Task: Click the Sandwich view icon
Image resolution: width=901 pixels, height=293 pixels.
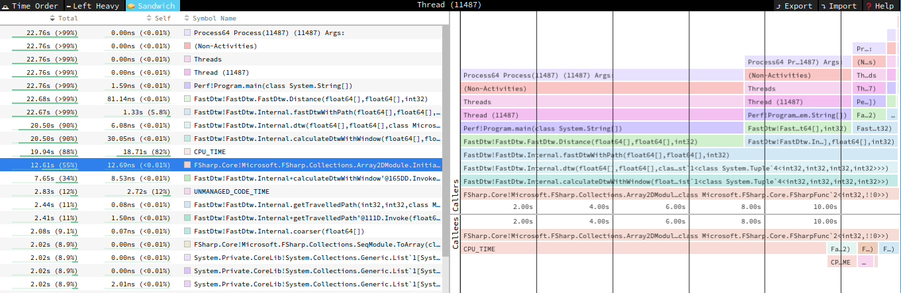Action: pyautogui.click(x=132, y=6)
